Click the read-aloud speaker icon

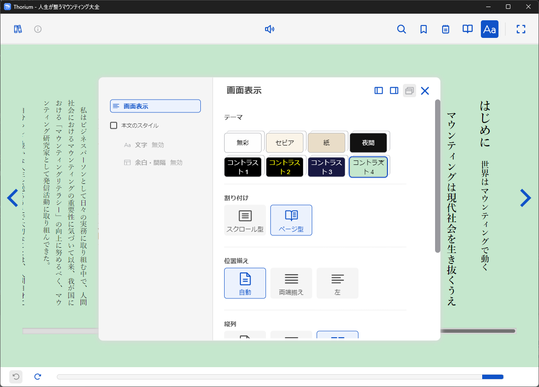[x=269, y=29]
